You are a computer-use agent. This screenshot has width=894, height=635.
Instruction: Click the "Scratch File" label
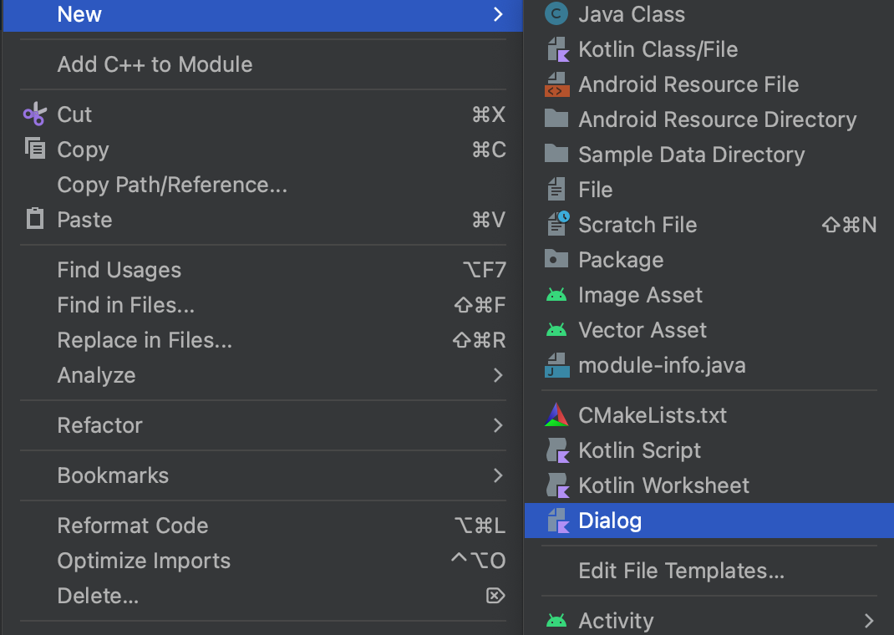click(x=637, y=225)
